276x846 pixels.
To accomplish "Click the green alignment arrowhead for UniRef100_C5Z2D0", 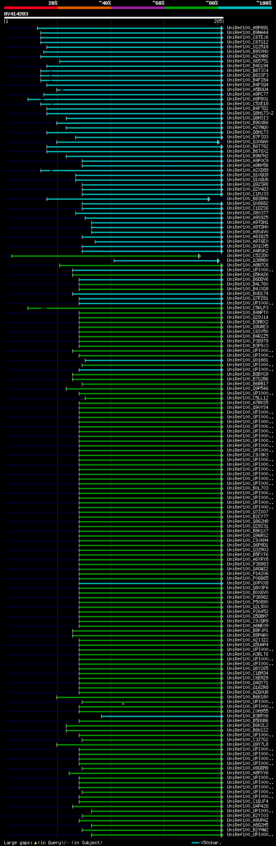I will click(x=200, y=256).
